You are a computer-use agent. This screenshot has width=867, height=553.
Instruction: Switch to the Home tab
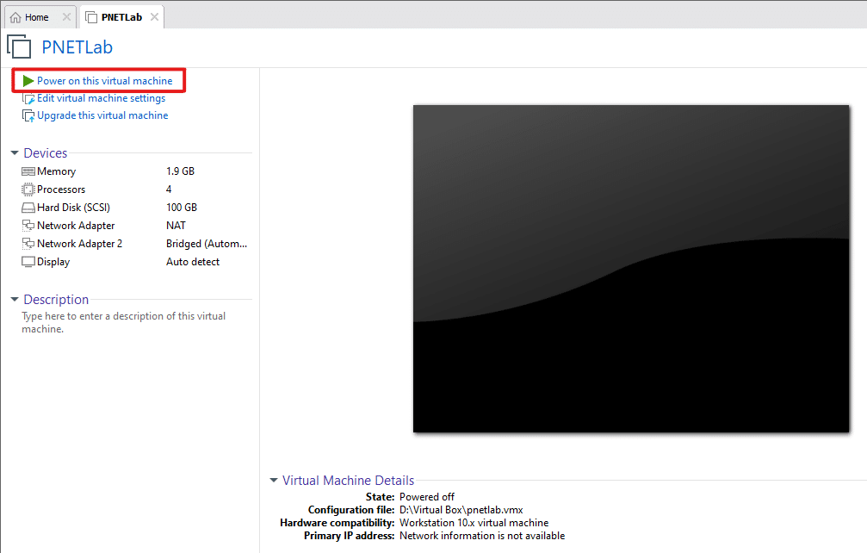coord(36,18)
